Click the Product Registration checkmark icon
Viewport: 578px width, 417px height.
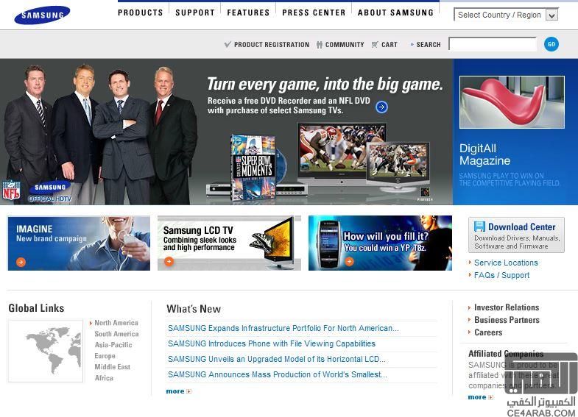coord(228,45)
